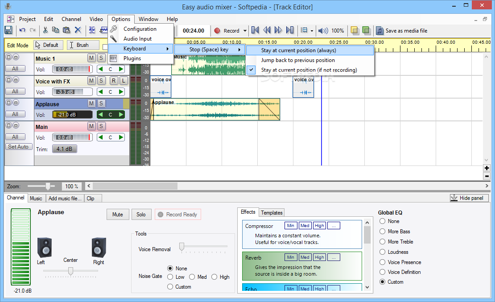
Task: Pan Applause track right arrow
Action: coord(121,115)
